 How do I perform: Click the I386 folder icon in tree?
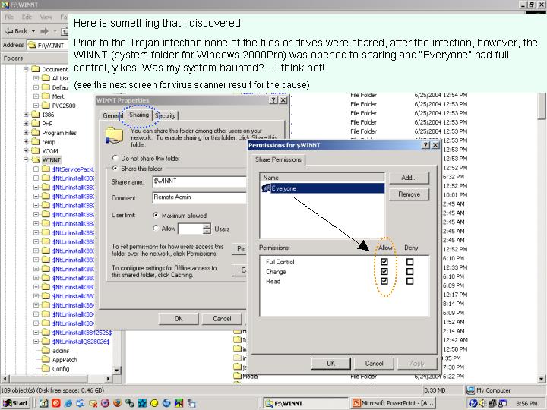click(x=36, y=115)
